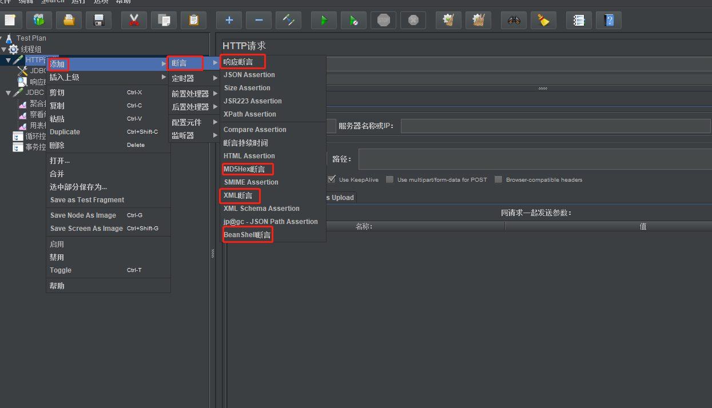Collapse the JDBC sampler tree node arrow
This screenshot has width=712, height=408.
pos(8,93)
